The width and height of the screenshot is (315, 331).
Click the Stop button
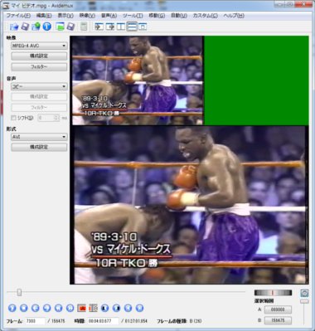pyautogui.click(x=24, y=308)
